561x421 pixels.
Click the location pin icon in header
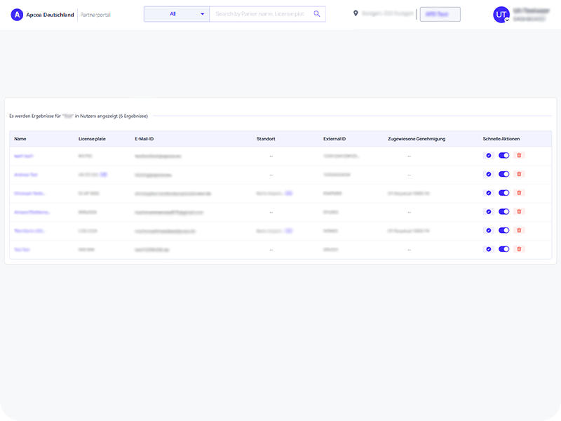[x=356, y=14]
